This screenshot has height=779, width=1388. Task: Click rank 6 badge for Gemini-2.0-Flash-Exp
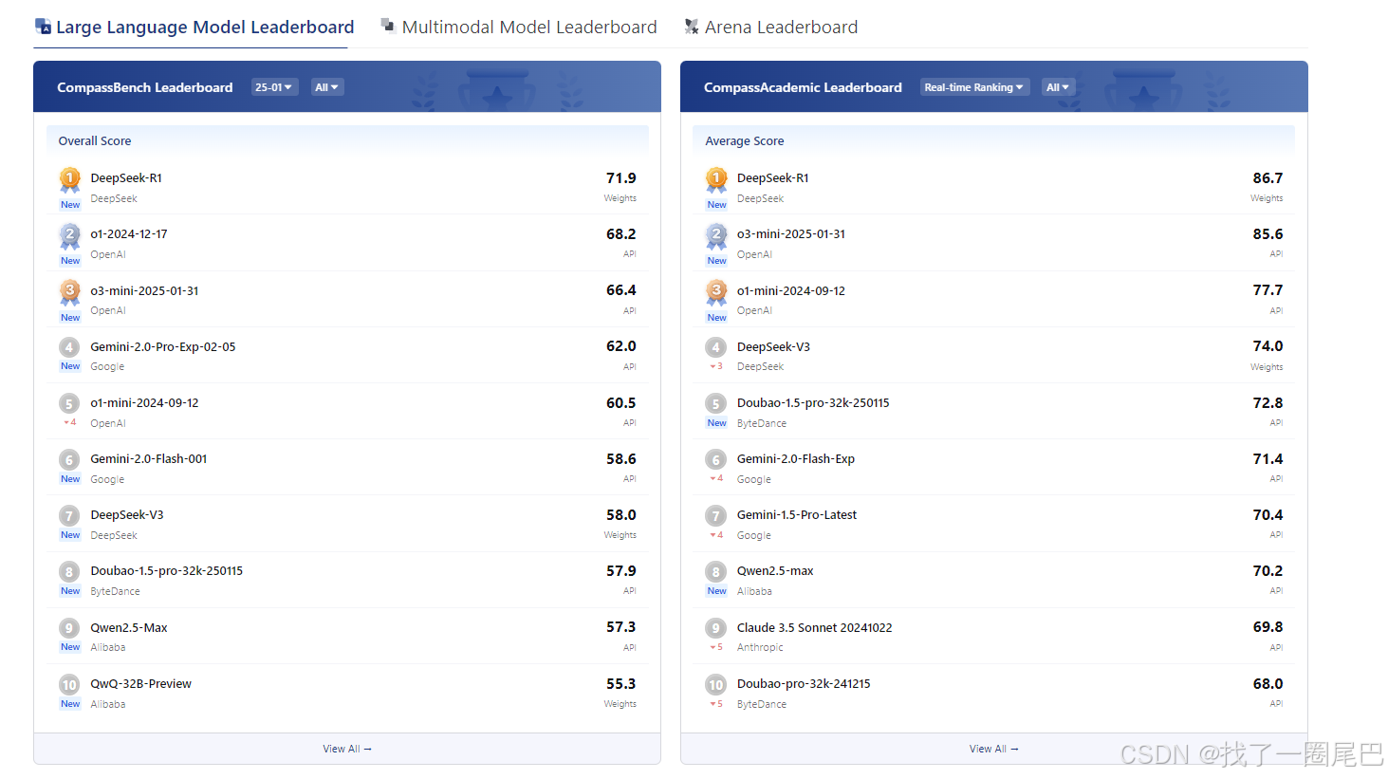pos(716,459)
